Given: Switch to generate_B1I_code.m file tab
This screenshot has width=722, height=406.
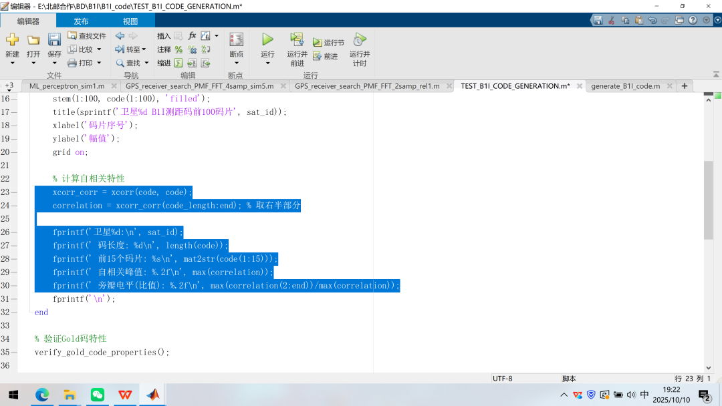Looking at the screenshot, I should (x=625, y=86).
